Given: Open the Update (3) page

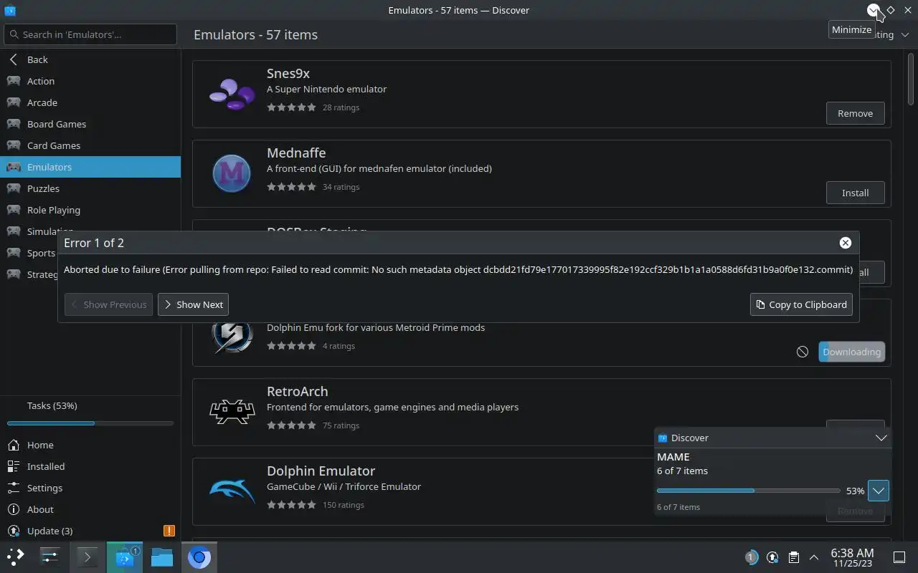Looking at the screenshot, I should 90,531.
